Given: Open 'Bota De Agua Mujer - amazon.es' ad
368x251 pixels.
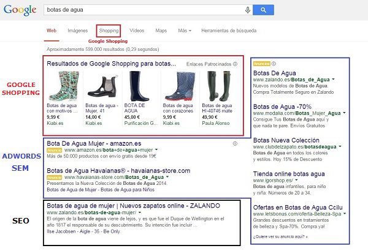Looking at the screenshot, I should click(x=94, y=143).
